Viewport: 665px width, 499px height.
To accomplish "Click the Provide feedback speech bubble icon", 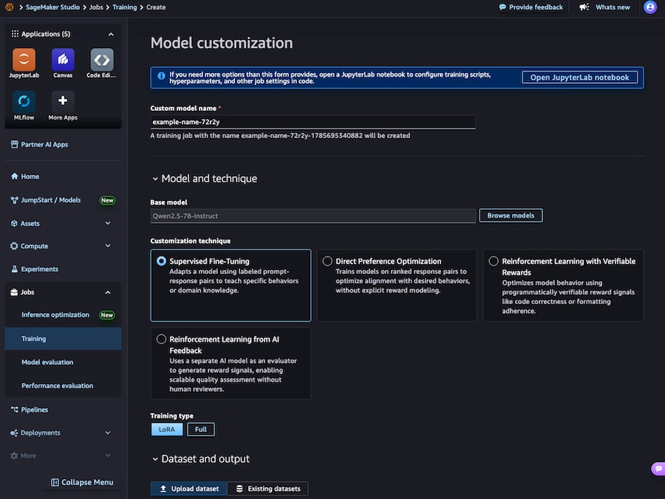I will 502,7.
